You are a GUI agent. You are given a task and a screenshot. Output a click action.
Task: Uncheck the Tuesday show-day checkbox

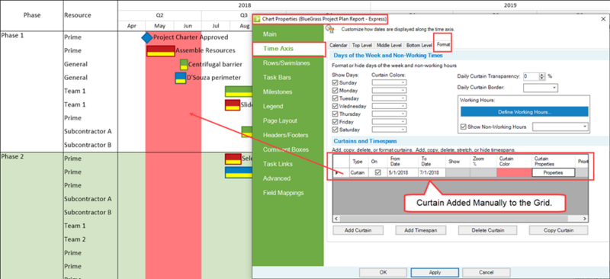335,98
